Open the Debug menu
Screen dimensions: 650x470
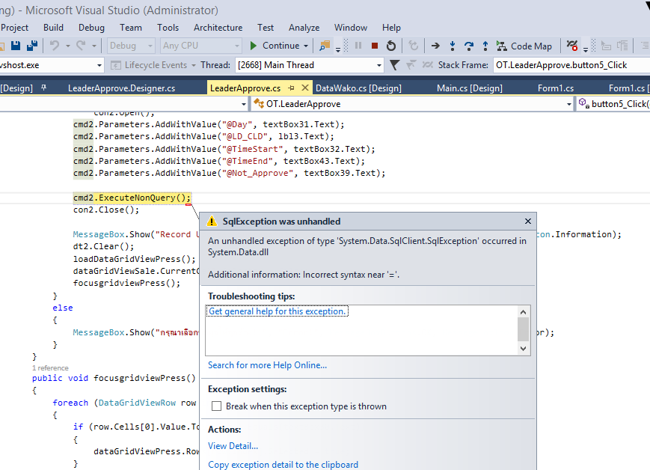coord(91,28)
